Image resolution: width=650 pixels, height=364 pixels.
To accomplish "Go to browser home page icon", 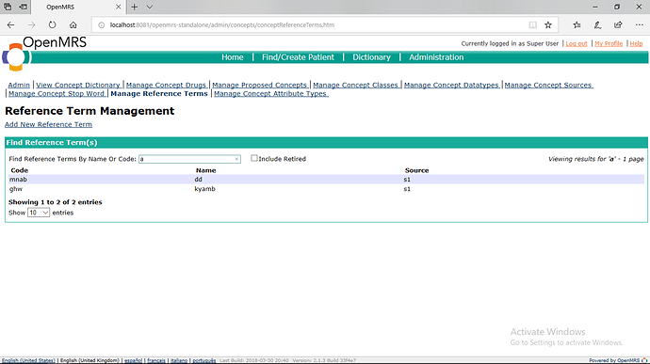I will click(73, 24).
